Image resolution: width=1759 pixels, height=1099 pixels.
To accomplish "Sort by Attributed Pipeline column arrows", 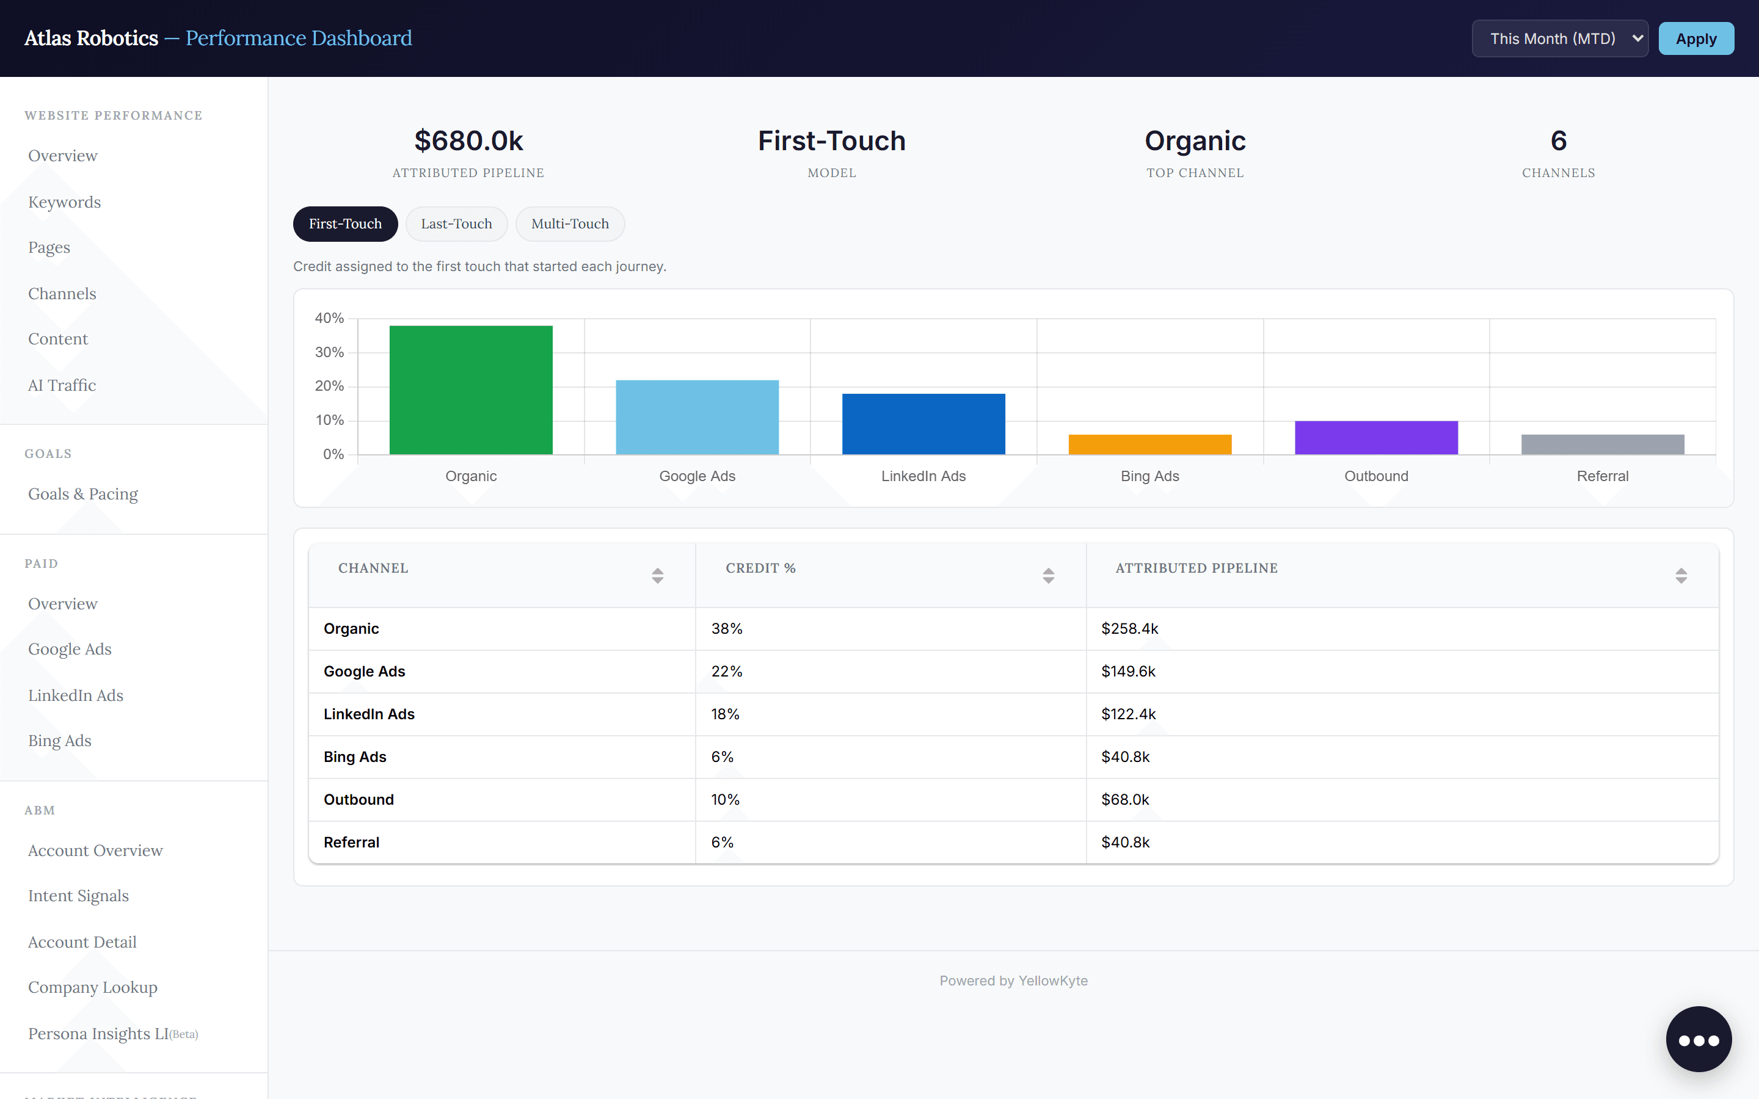I will pyautogui.click(x=1680, y=576).
